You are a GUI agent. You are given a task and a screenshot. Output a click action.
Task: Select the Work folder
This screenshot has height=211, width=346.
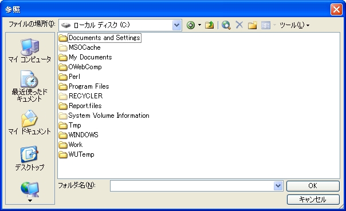click(x=70, y=145)
